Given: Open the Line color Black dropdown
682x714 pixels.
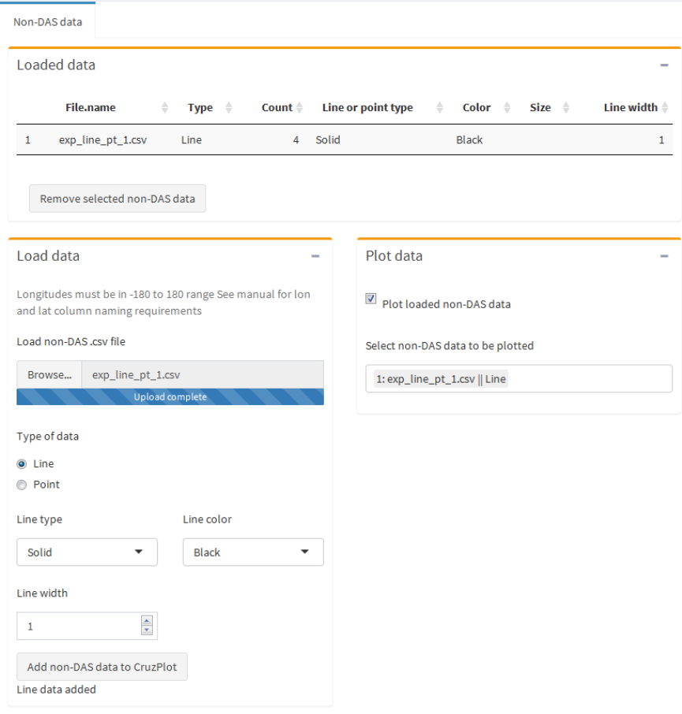Looking at the screenshot, I should coord(253,552).
